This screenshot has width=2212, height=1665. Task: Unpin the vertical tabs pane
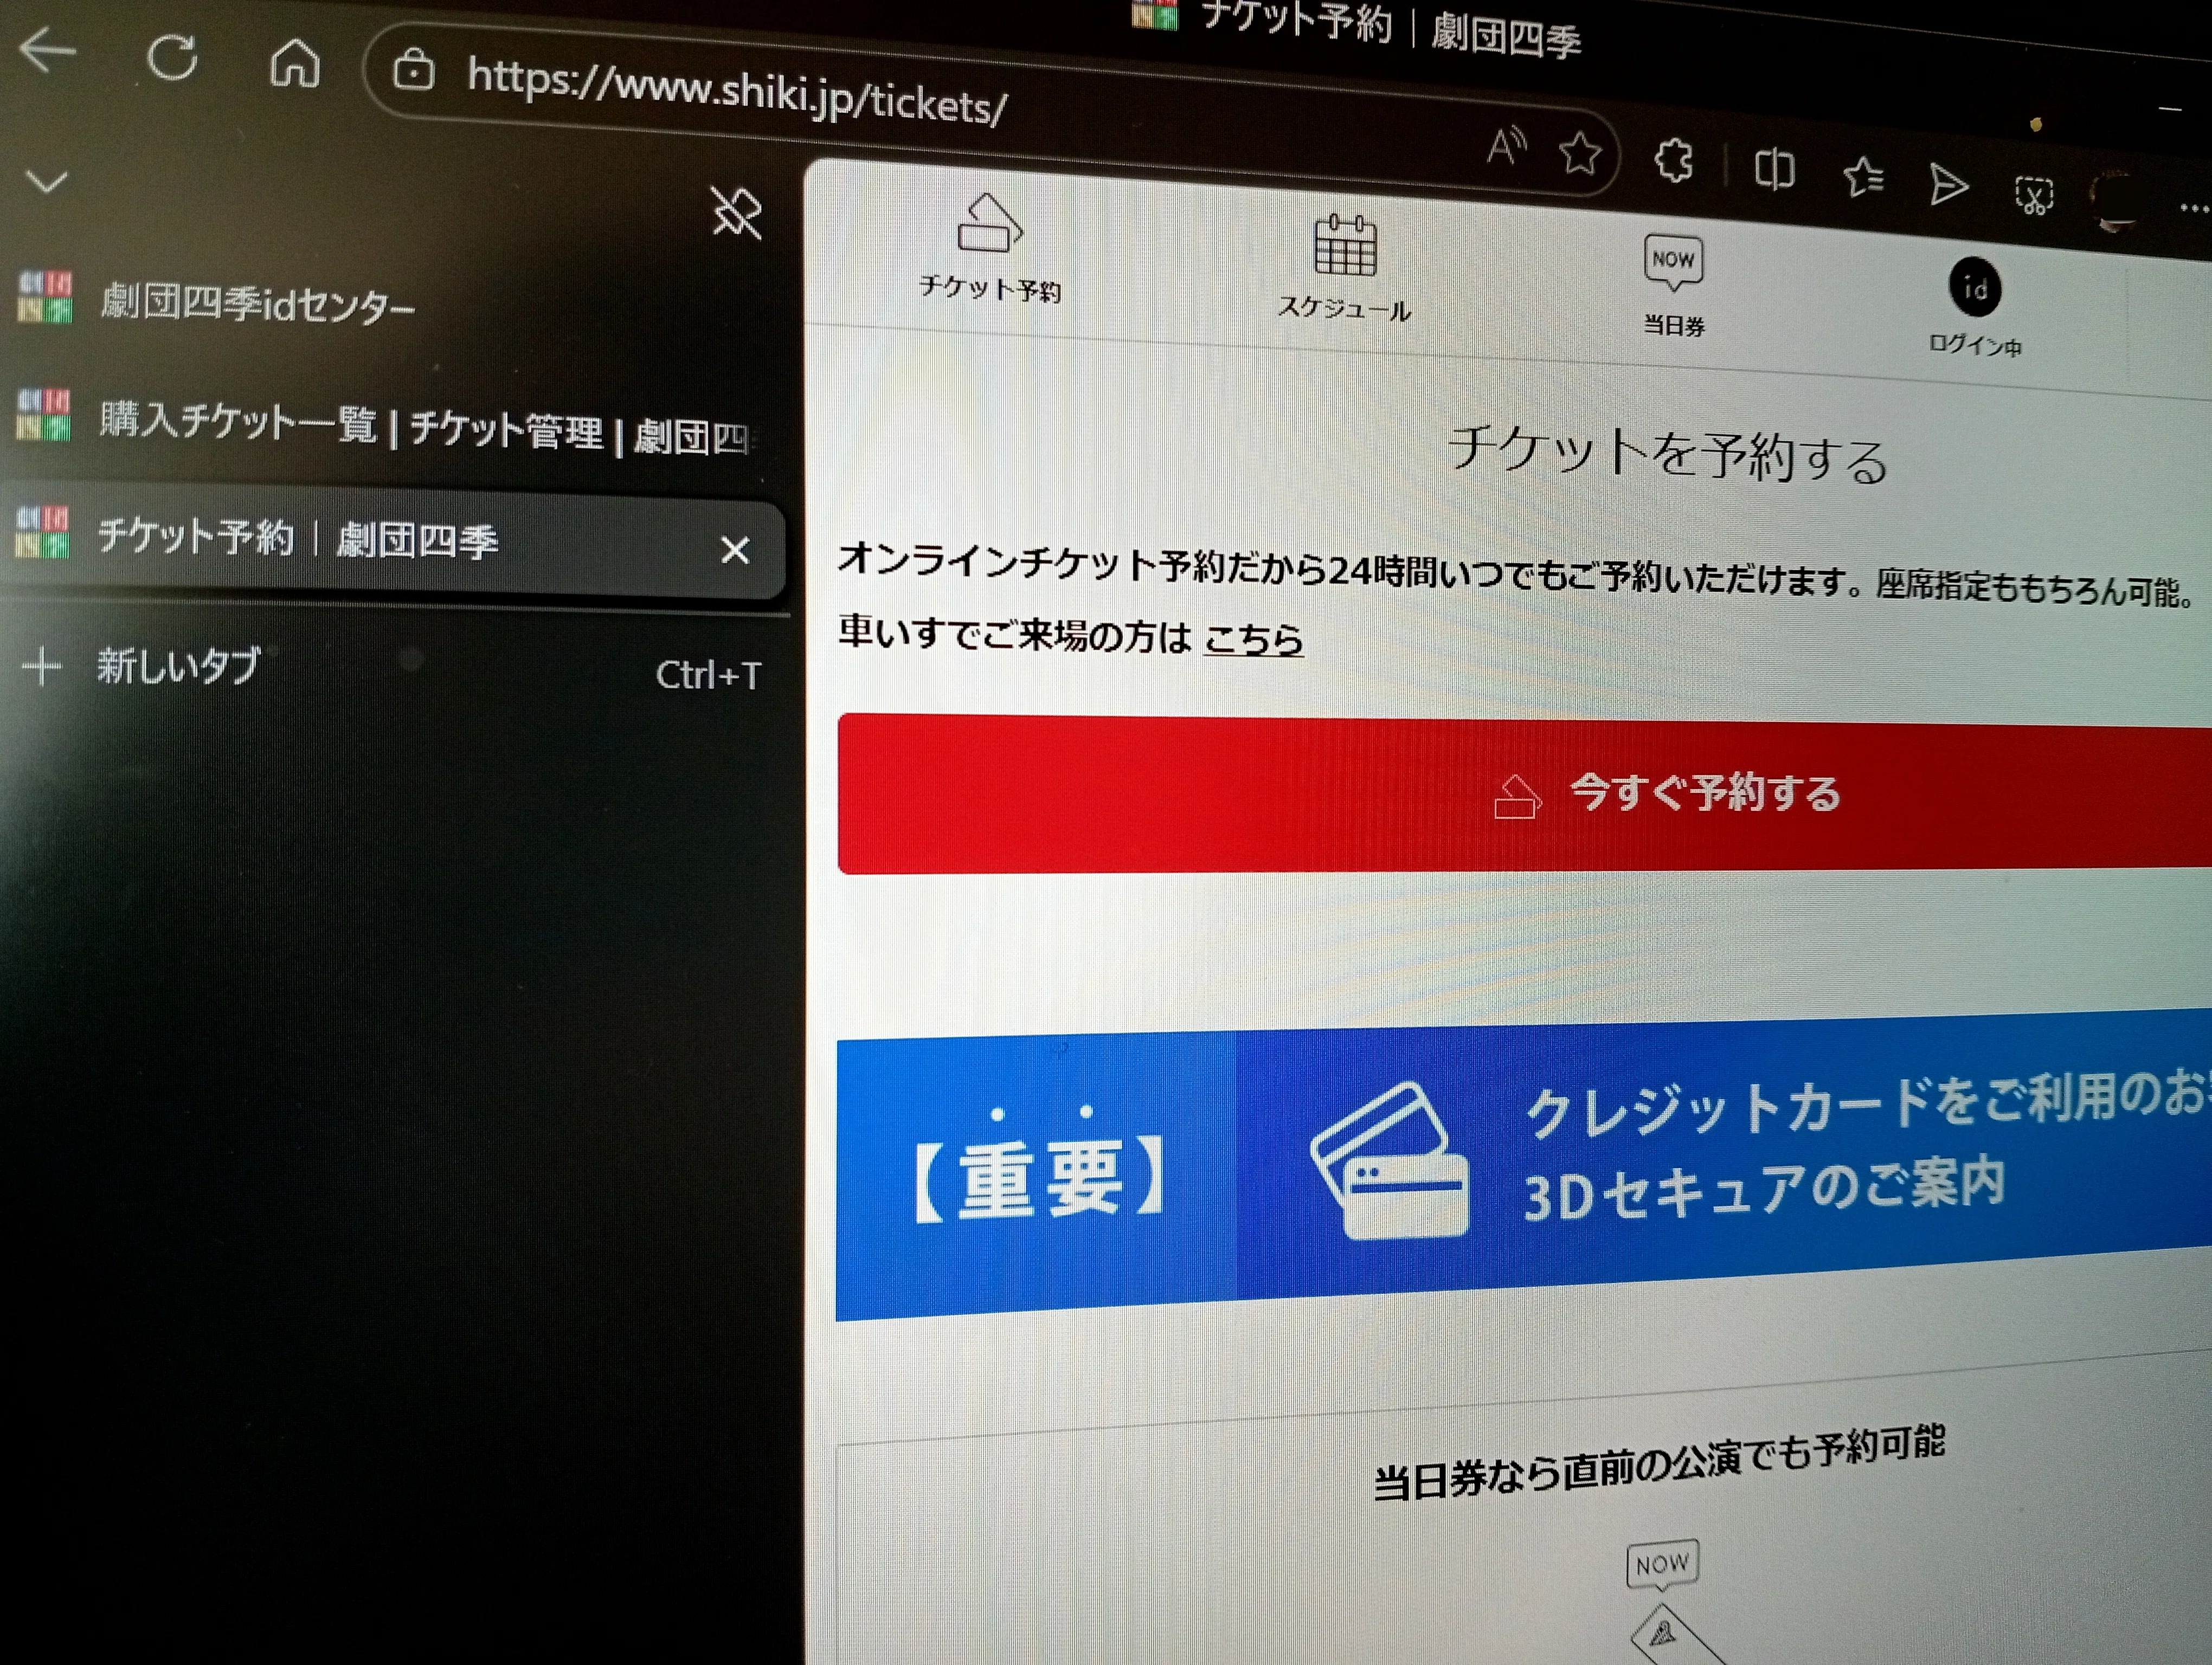coord(737,212)
